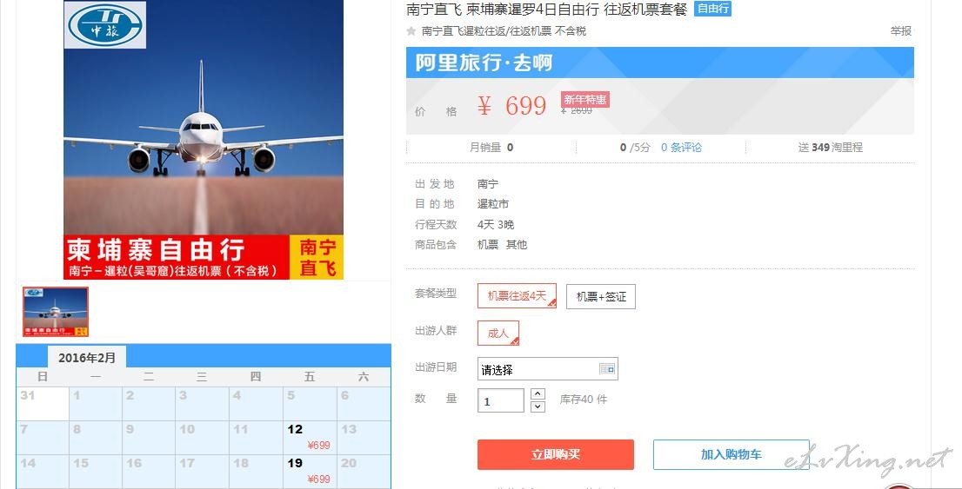This screenshot has width=962, height=489.
Task: Select February 19 on the calendar
Action: coord(310,472)
